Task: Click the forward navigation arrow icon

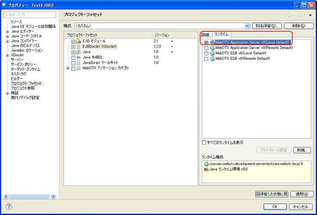Action: 300,15
